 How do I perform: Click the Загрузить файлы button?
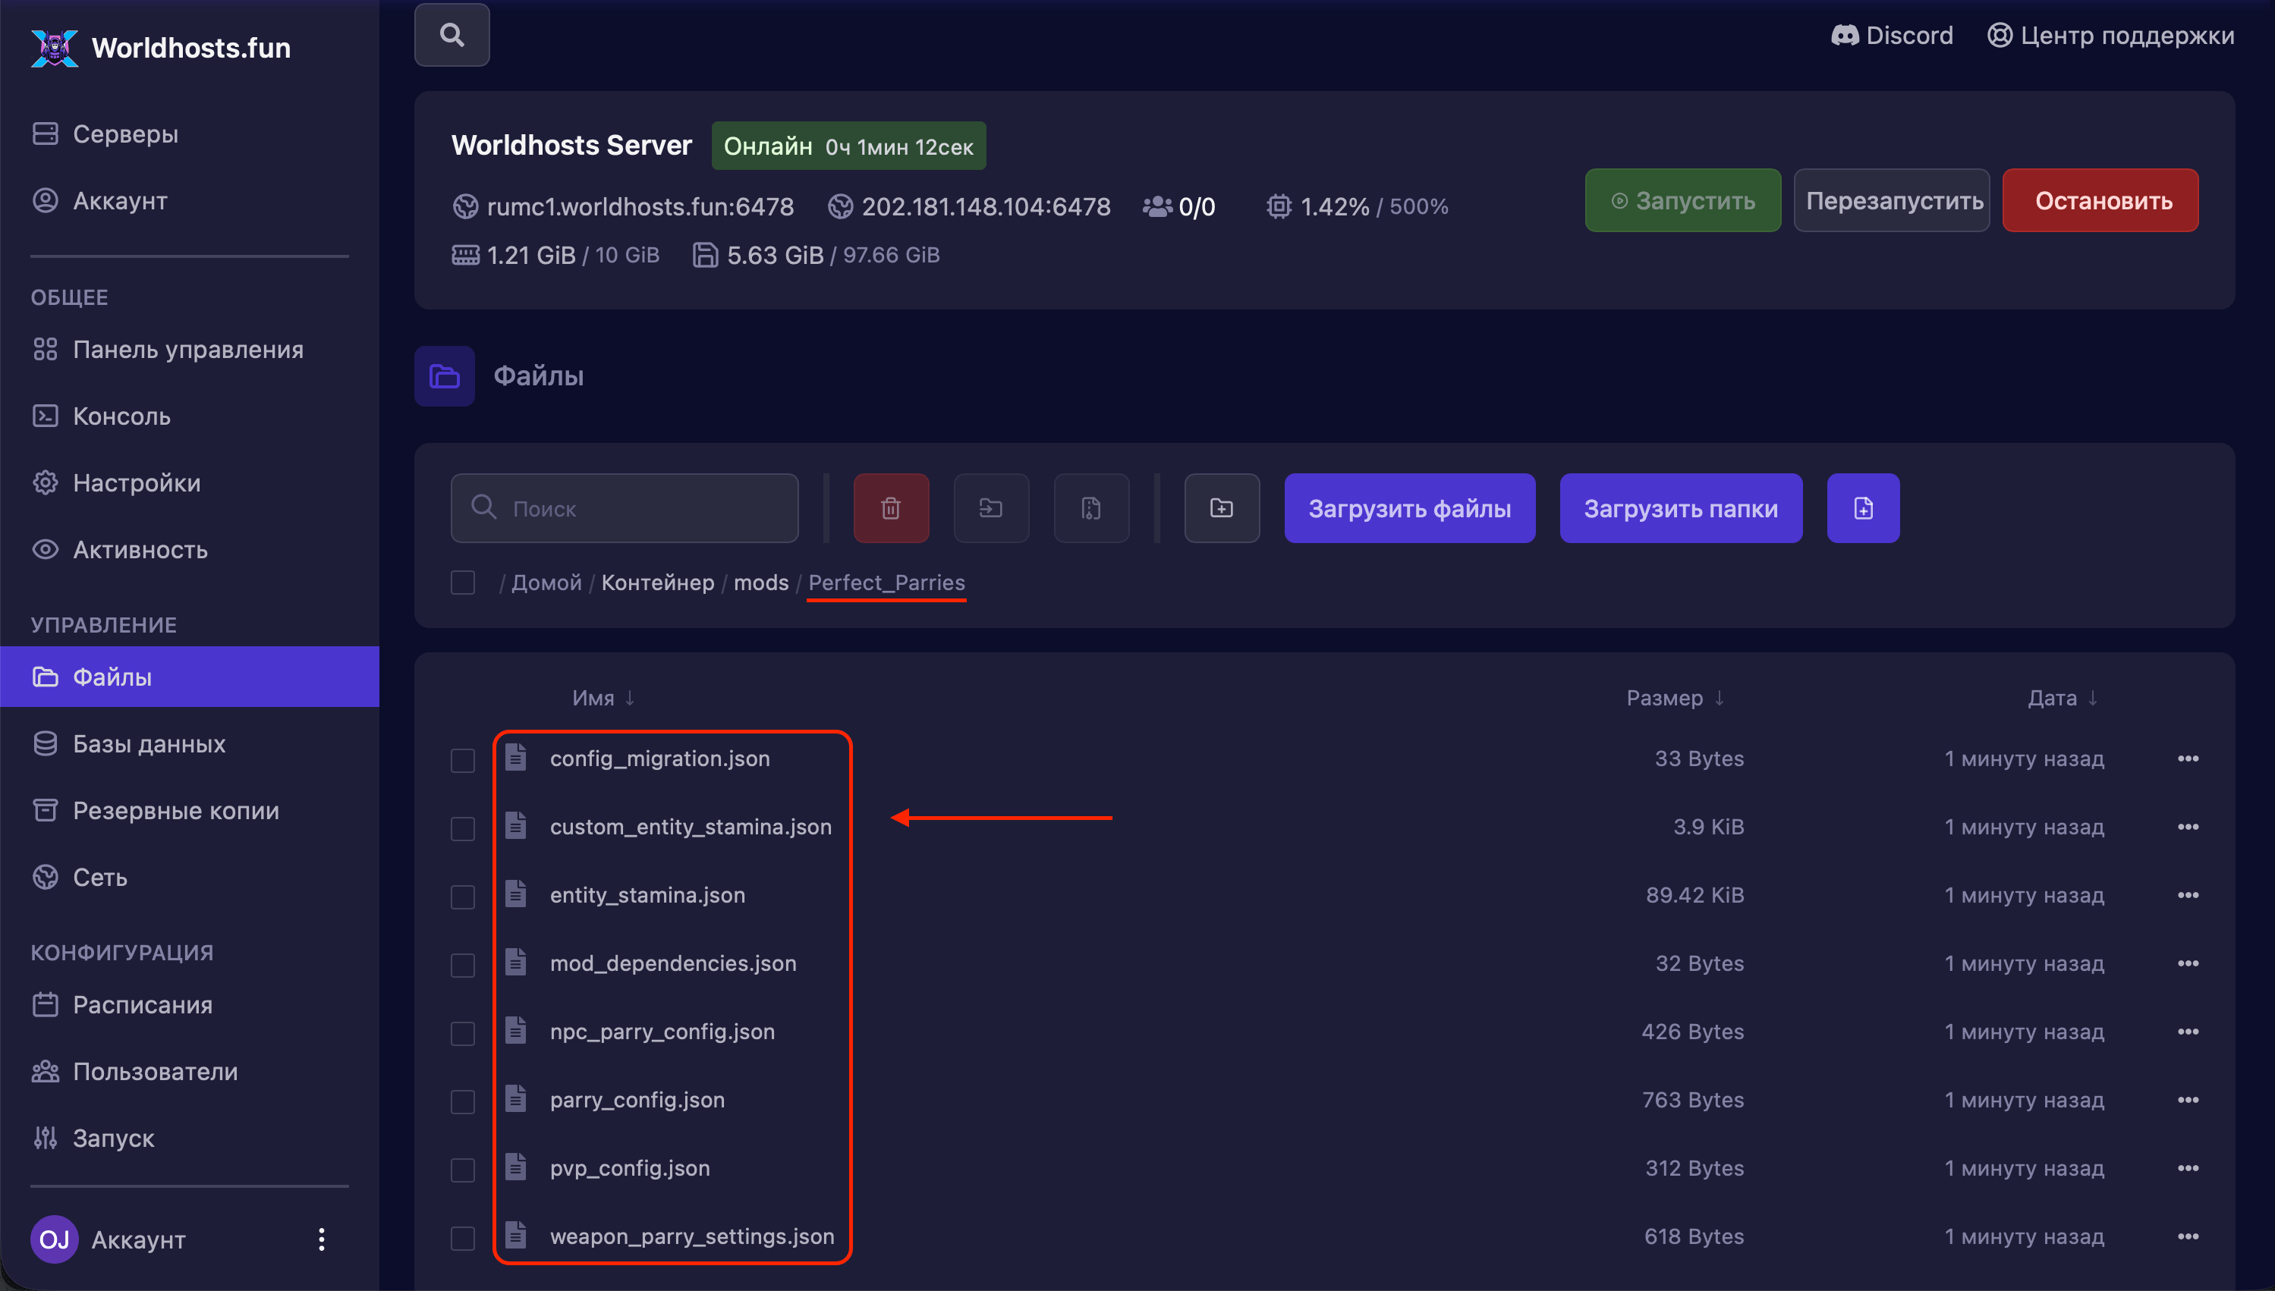1409,508
